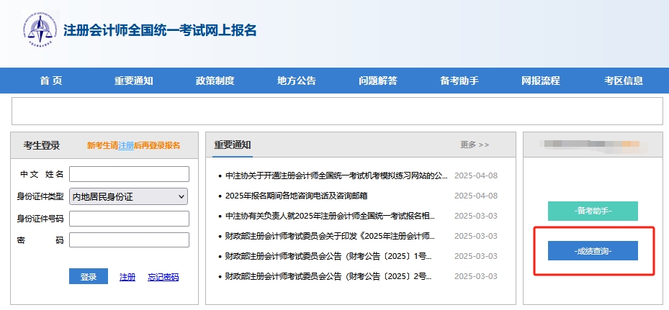
Task: Click 更多 >> in the notice panel
Action: (475, 145)
